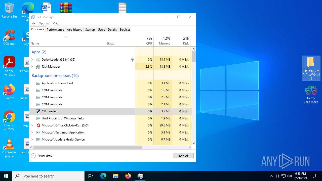
Task: Switch to the Startup tab
Action: (90, 30)
